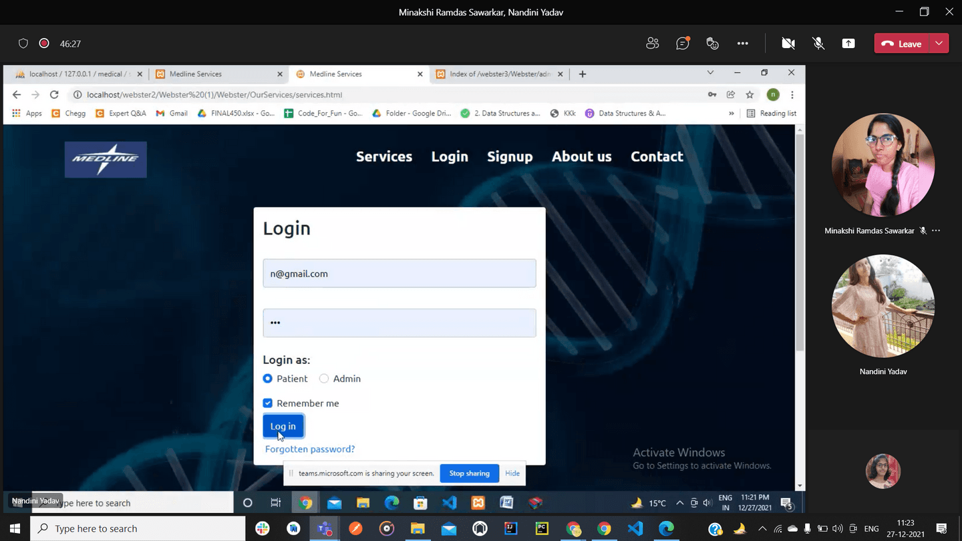This screenshot has height=541, width=962.
Task: Share this page from the address bar
Action: (x=731, y=95)
